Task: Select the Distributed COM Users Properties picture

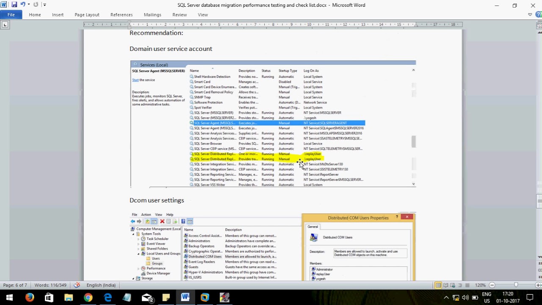Action: 358,247
